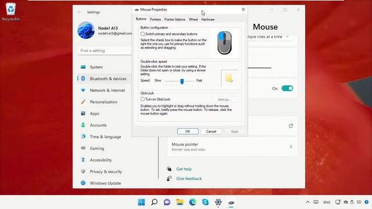Open Accessibility settings category
The image size is (372, 209).
coord(105,160)
